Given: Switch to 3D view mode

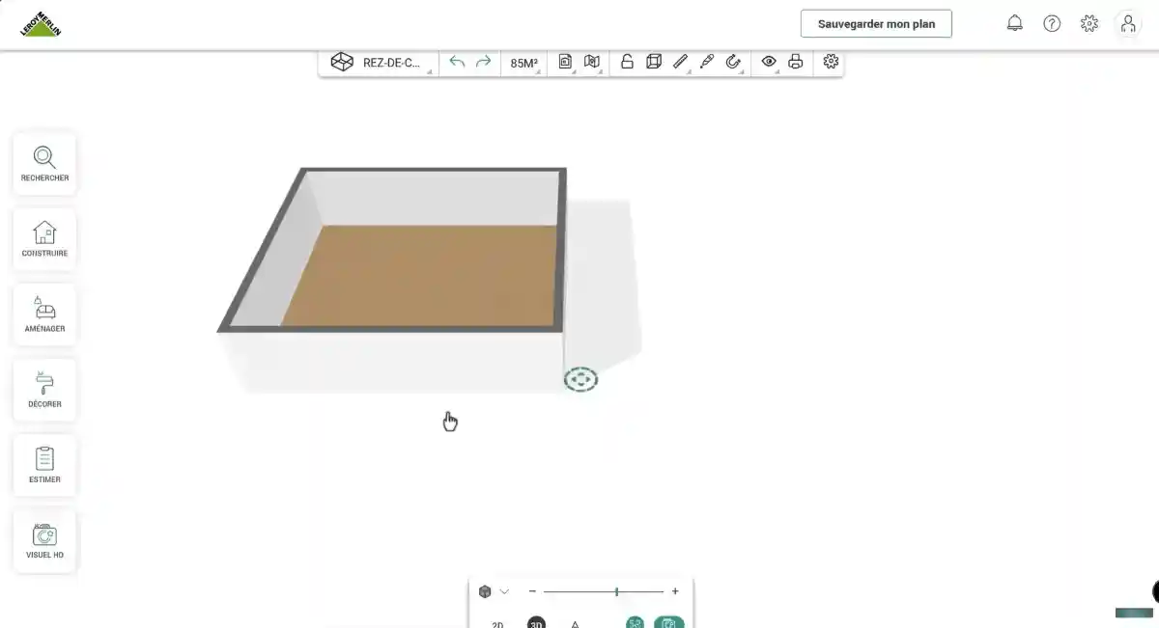Looking at the screenshot, I should [536, 623].
